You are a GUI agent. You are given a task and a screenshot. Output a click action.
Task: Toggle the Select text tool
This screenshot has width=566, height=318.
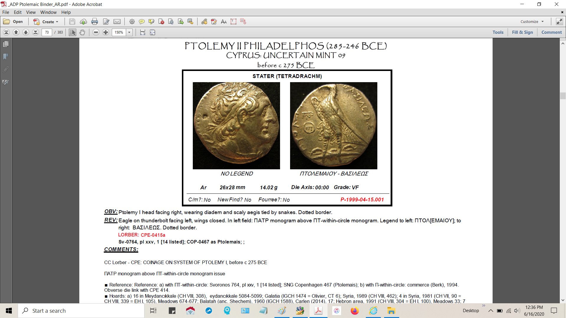[72, 32]
